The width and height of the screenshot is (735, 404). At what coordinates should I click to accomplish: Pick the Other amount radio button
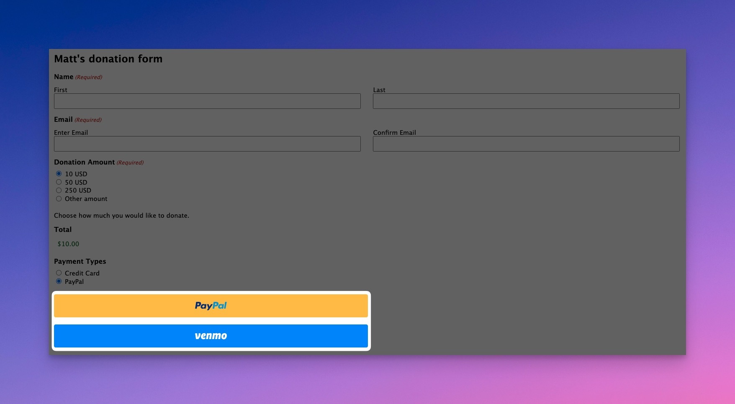pos(59,198)
